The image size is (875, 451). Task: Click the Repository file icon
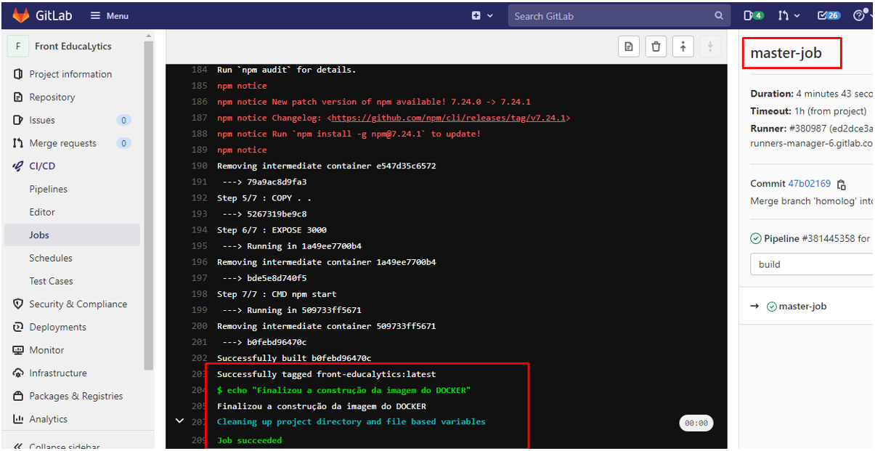point(18,97)
